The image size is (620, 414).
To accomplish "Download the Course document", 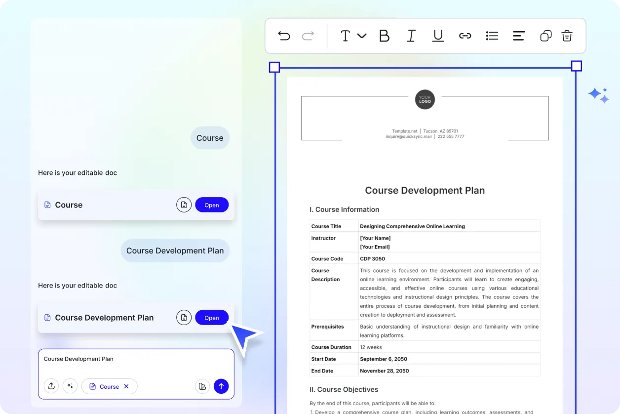I will (x=184, y=205).
